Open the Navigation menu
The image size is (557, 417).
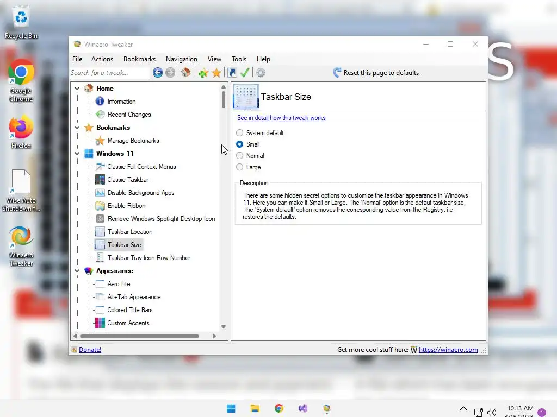[182, 59]
